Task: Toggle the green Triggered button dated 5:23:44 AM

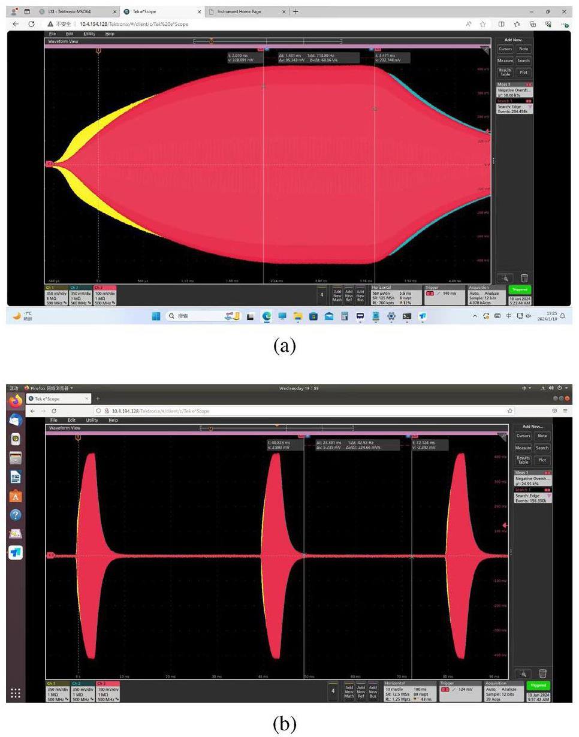Action: pyautogui.click(x=518, y=289)
